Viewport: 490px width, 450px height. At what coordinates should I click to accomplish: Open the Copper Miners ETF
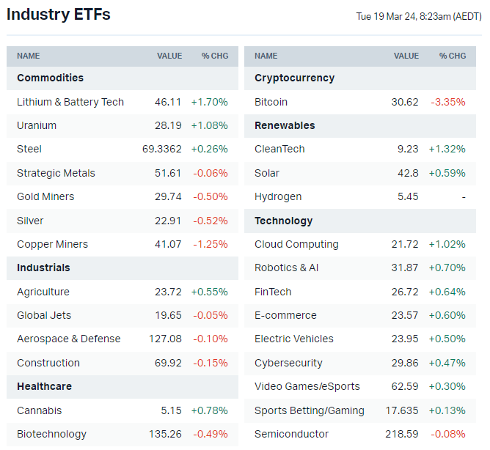[x=52, y=244]
